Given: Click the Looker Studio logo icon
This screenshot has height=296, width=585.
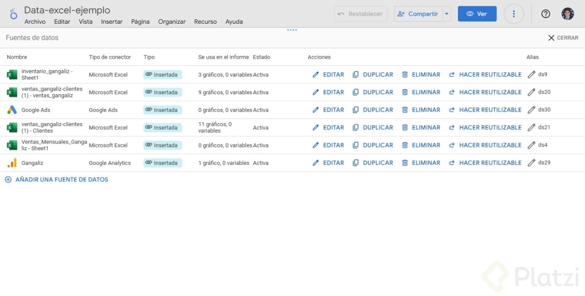Looking at the screenshot, I should (x=13, y=14).
